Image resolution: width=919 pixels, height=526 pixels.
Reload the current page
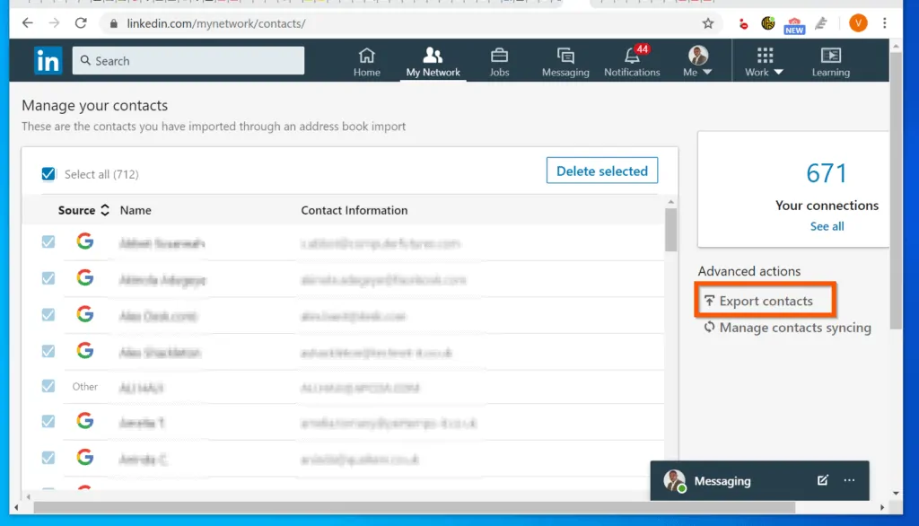[x=81, y=23]
